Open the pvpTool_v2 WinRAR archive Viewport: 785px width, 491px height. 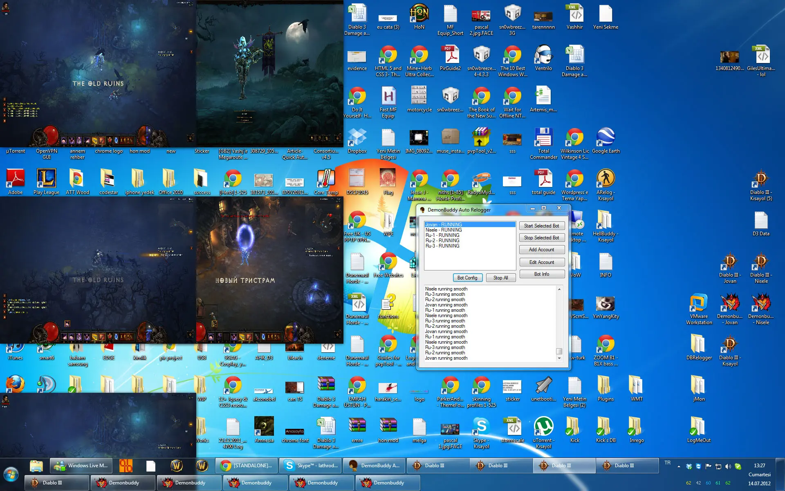pyautogui.click(x=481, y=140)
